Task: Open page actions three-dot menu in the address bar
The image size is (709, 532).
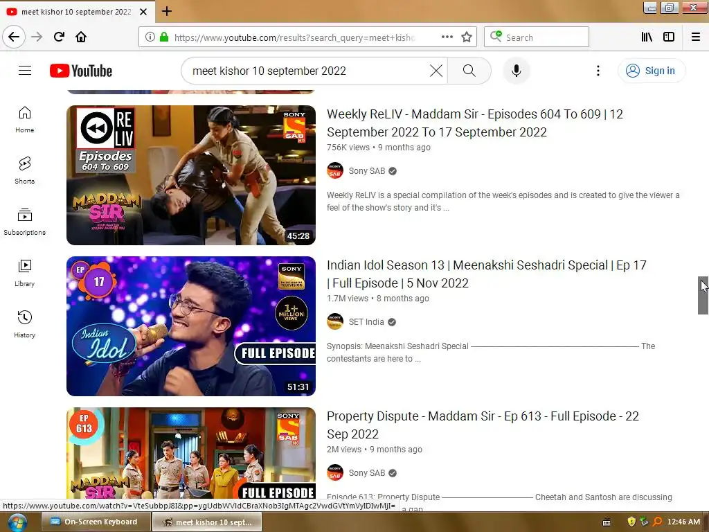Action: [447, 37]
